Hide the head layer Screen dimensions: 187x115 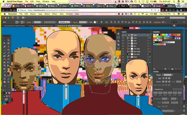click(123, 57)
